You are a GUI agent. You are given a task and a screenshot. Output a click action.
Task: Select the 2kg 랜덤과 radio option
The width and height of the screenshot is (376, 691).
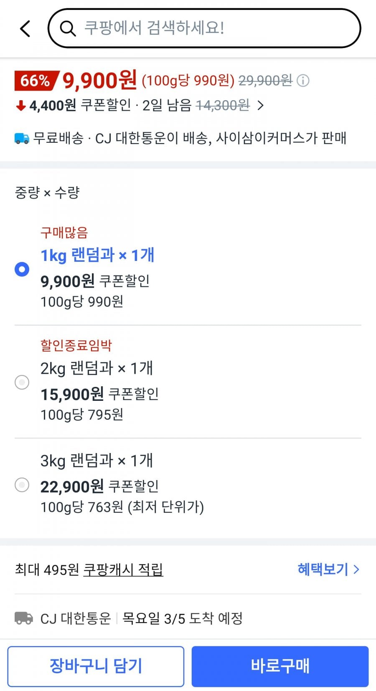(22, 382)
